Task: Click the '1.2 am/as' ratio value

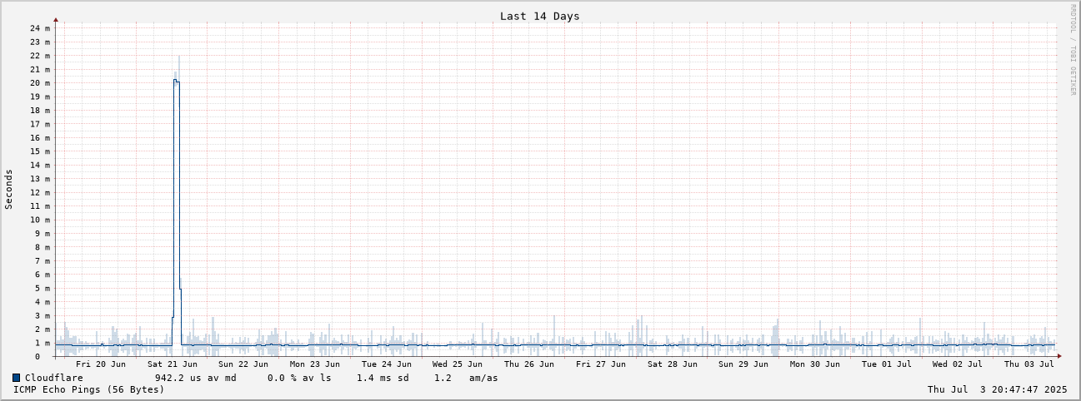Action: (x=466, y=378)
